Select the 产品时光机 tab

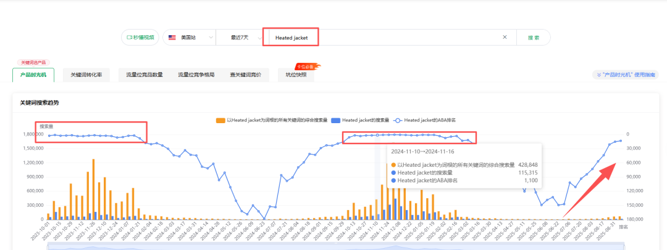click(33, 75)
